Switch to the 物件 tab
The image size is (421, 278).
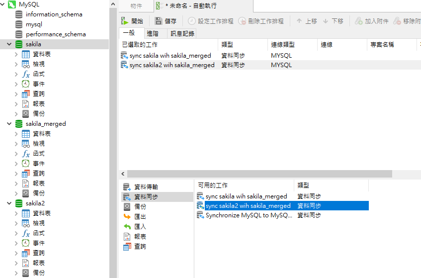tap(136, 6)
